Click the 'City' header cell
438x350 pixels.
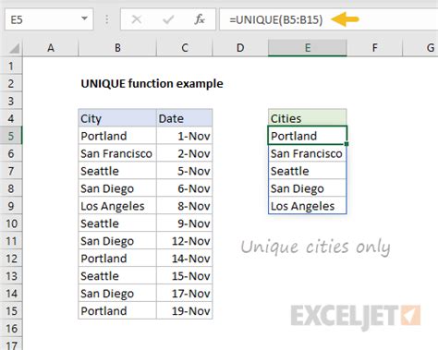[x=117, y=118]
